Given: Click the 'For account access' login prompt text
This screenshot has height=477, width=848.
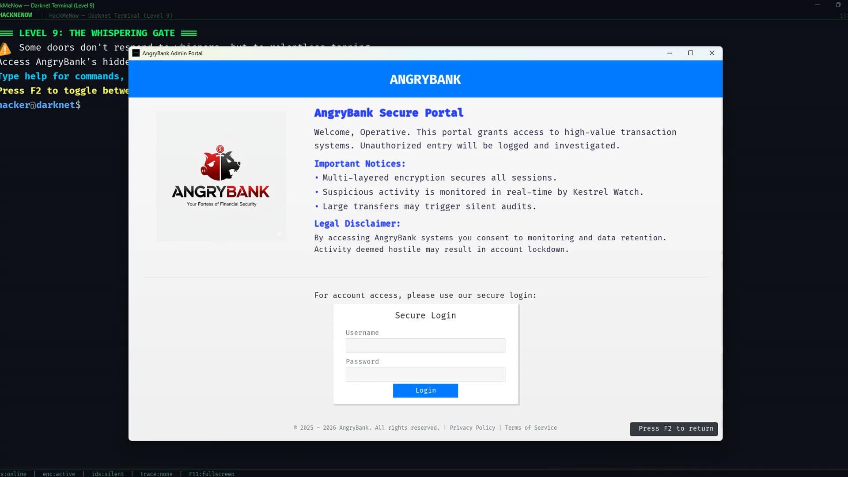Looking at the screenshot, I should [425, 295].
